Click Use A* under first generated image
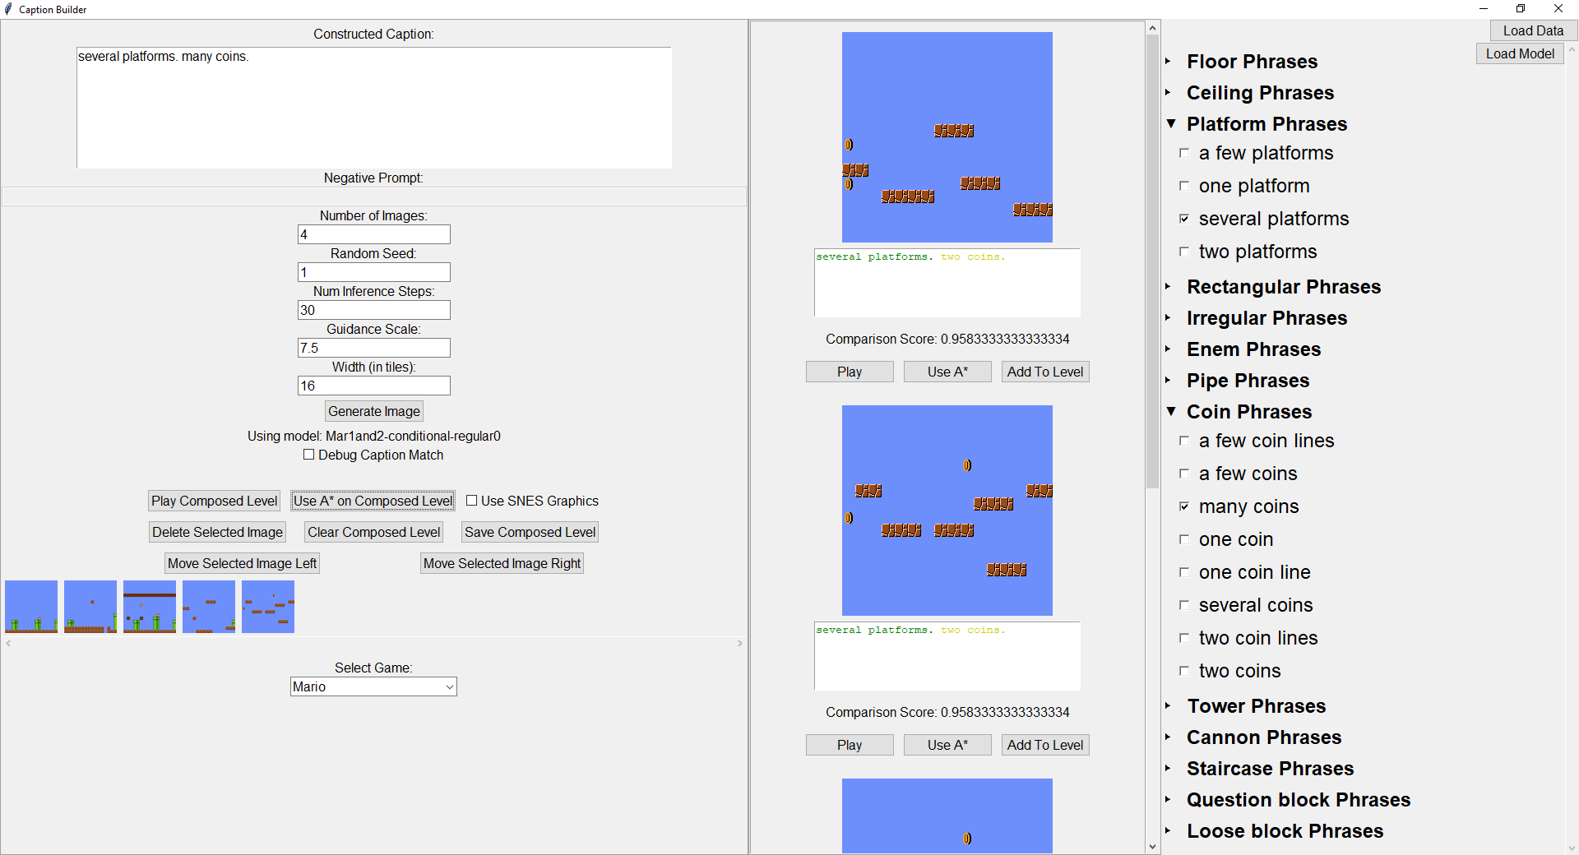The image size is (1579, 855). tap(947, 372)
